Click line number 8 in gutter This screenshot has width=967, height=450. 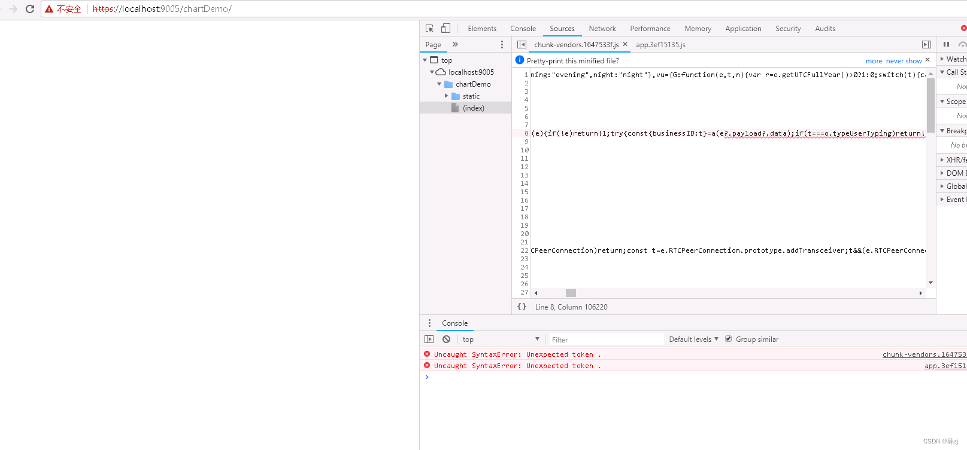click(x=526, y=133)
